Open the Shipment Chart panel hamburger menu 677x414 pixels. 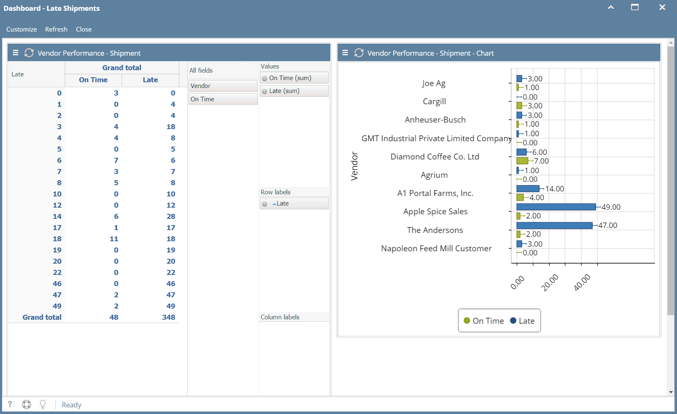[345, 53]
